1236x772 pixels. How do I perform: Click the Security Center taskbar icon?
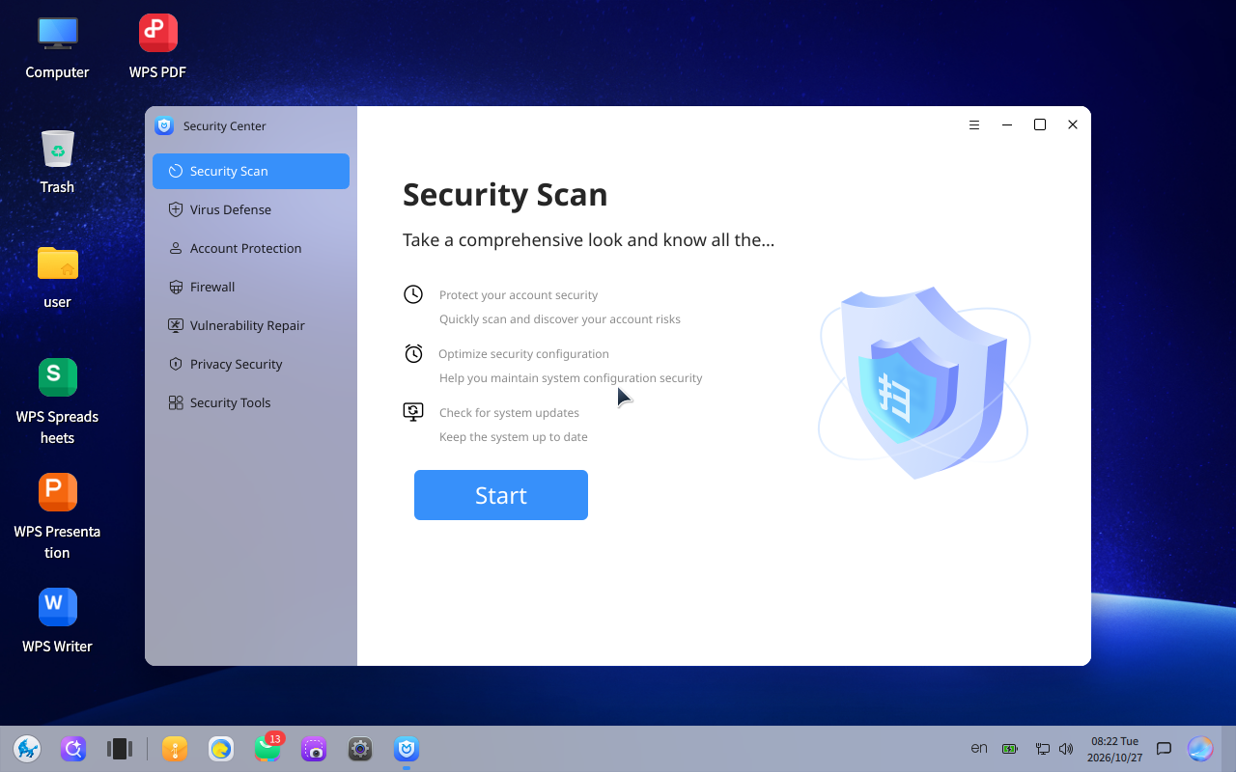click(x=407, y=749)
